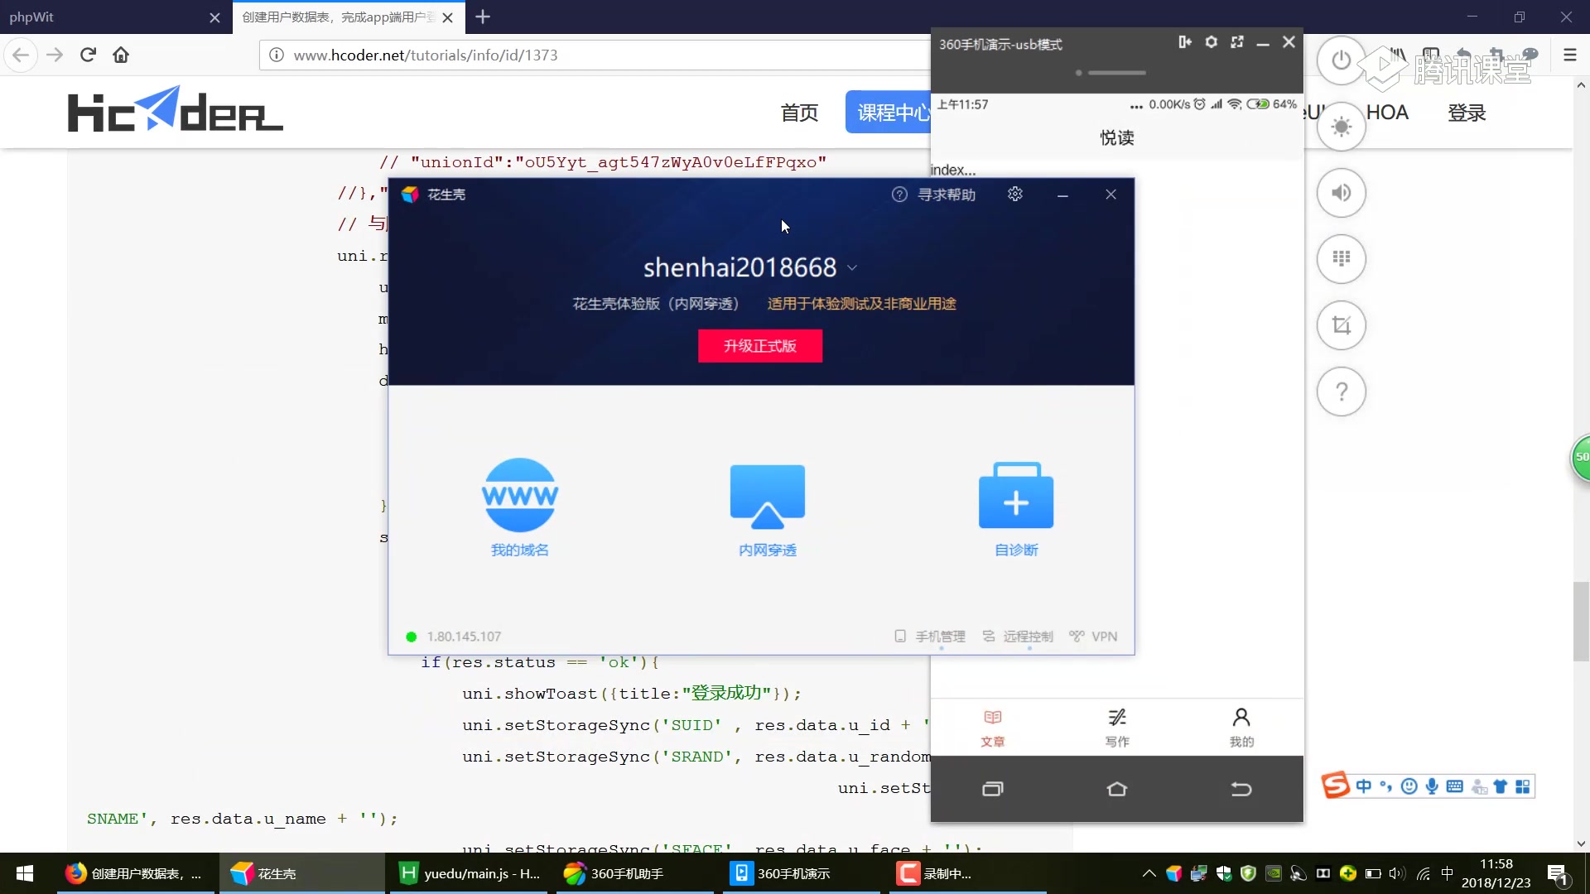Switch to the phpWit browser tab
The width and height of the screenshot is (1590, 894).
point(115,17)
